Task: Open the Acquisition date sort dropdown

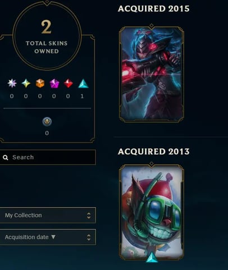Action: click(x=48, y=237)
